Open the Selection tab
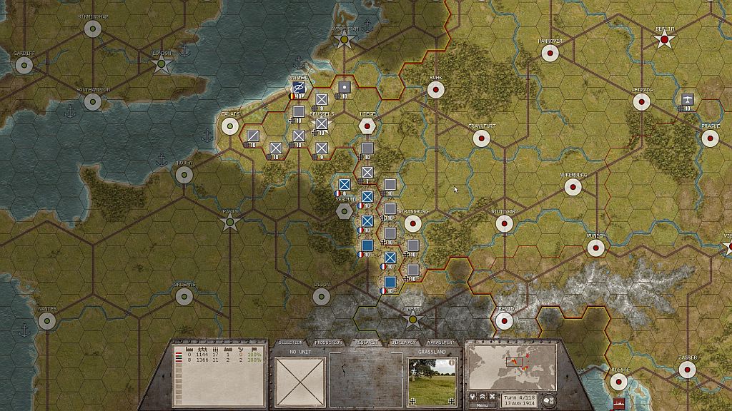 [x=290, y=342]
